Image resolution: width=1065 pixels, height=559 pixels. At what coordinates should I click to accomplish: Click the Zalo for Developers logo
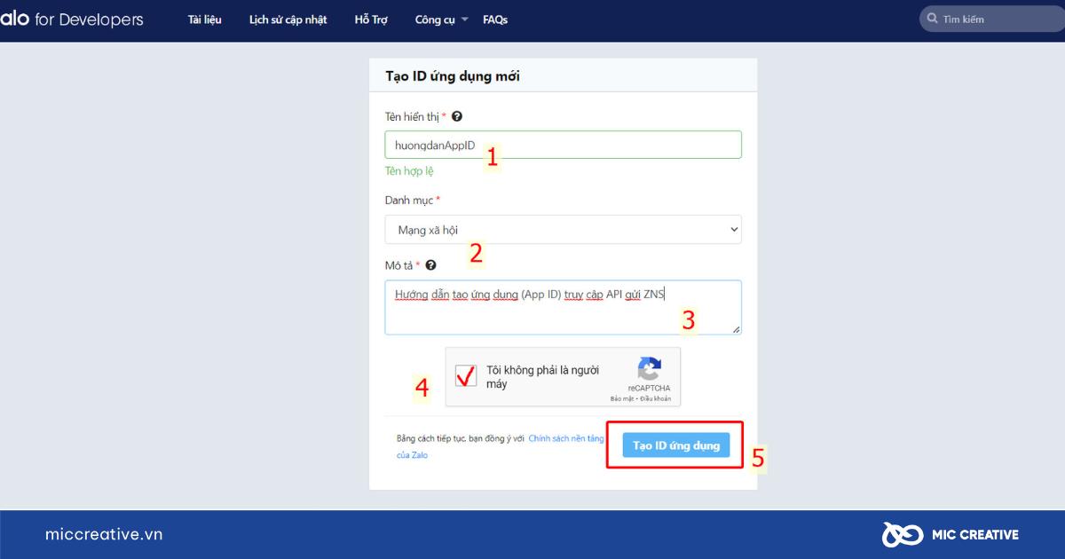[71, 20]
